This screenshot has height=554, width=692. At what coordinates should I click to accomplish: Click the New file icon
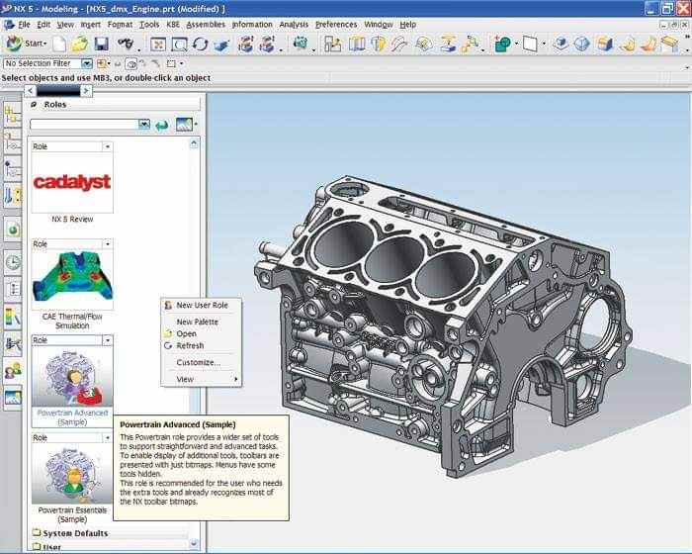point(59,44)
